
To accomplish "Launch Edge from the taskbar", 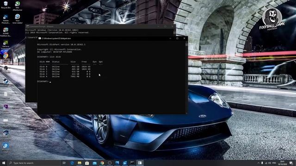I will 72,163.
